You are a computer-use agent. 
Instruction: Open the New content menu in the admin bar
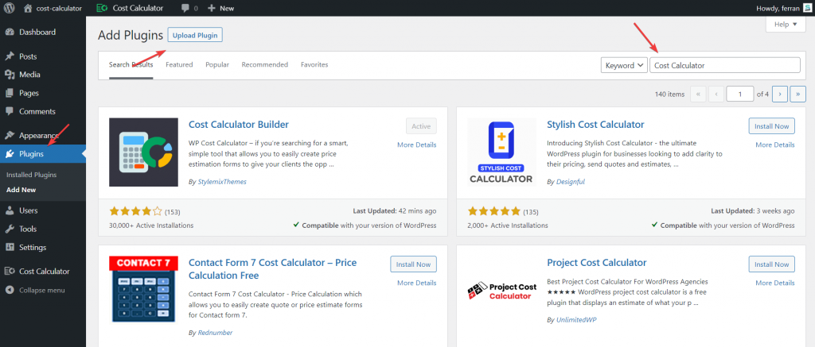point(221,8)
